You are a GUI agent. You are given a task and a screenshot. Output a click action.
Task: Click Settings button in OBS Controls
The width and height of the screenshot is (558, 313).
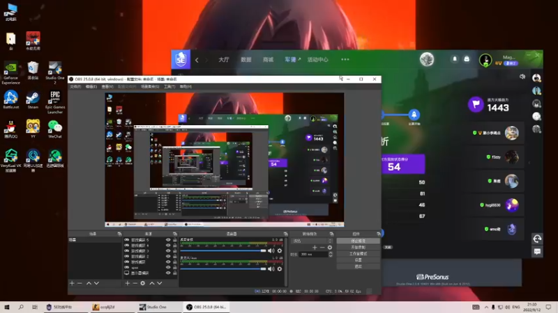click(x=358, y=260)
